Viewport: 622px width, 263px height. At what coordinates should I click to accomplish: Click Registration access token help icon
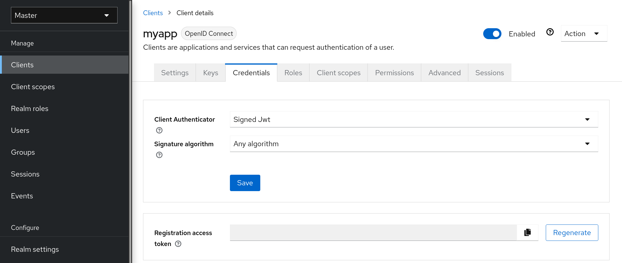click(178, 244)
